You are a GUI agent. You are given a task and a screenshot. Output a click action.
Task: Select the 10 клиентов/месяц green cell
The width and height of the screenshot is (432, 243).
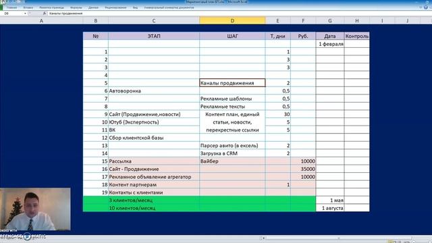tap(154, 208)
